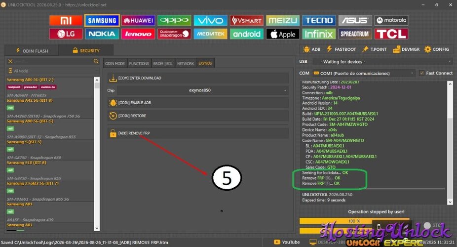Screen dimensions: 457x247
Task: Open the Lenovo brand section
Action: coord(138,34)
